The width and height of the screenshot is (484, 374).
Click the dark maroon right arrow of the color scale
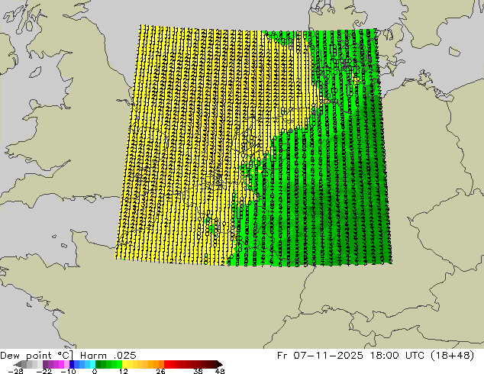(x=219, y=364)
